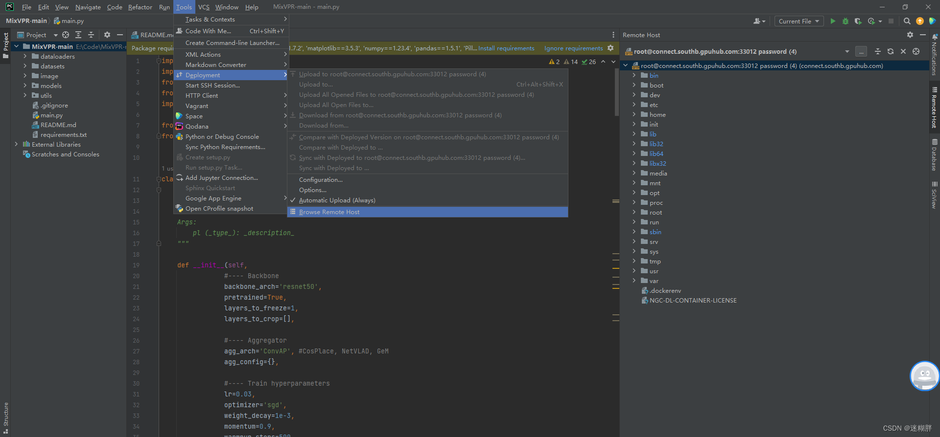Hide the Project panel with minus icon
Viewport: 940px width, 437px height.
click(x=120, y=35)
